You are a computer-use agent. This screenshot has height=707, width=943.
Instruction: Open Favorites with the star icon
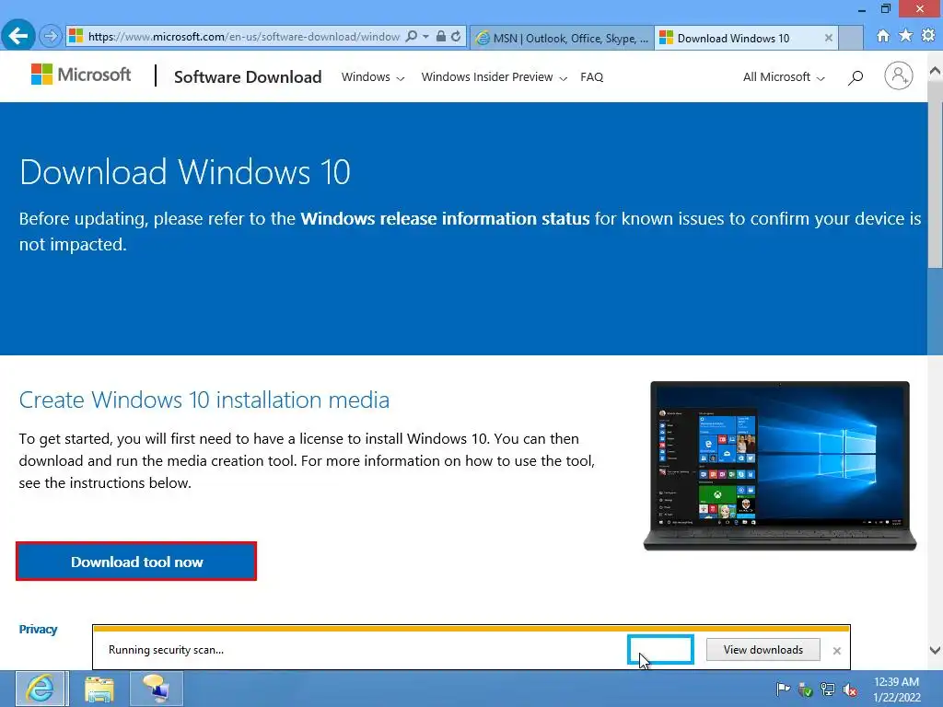click(x=905, y=36)
